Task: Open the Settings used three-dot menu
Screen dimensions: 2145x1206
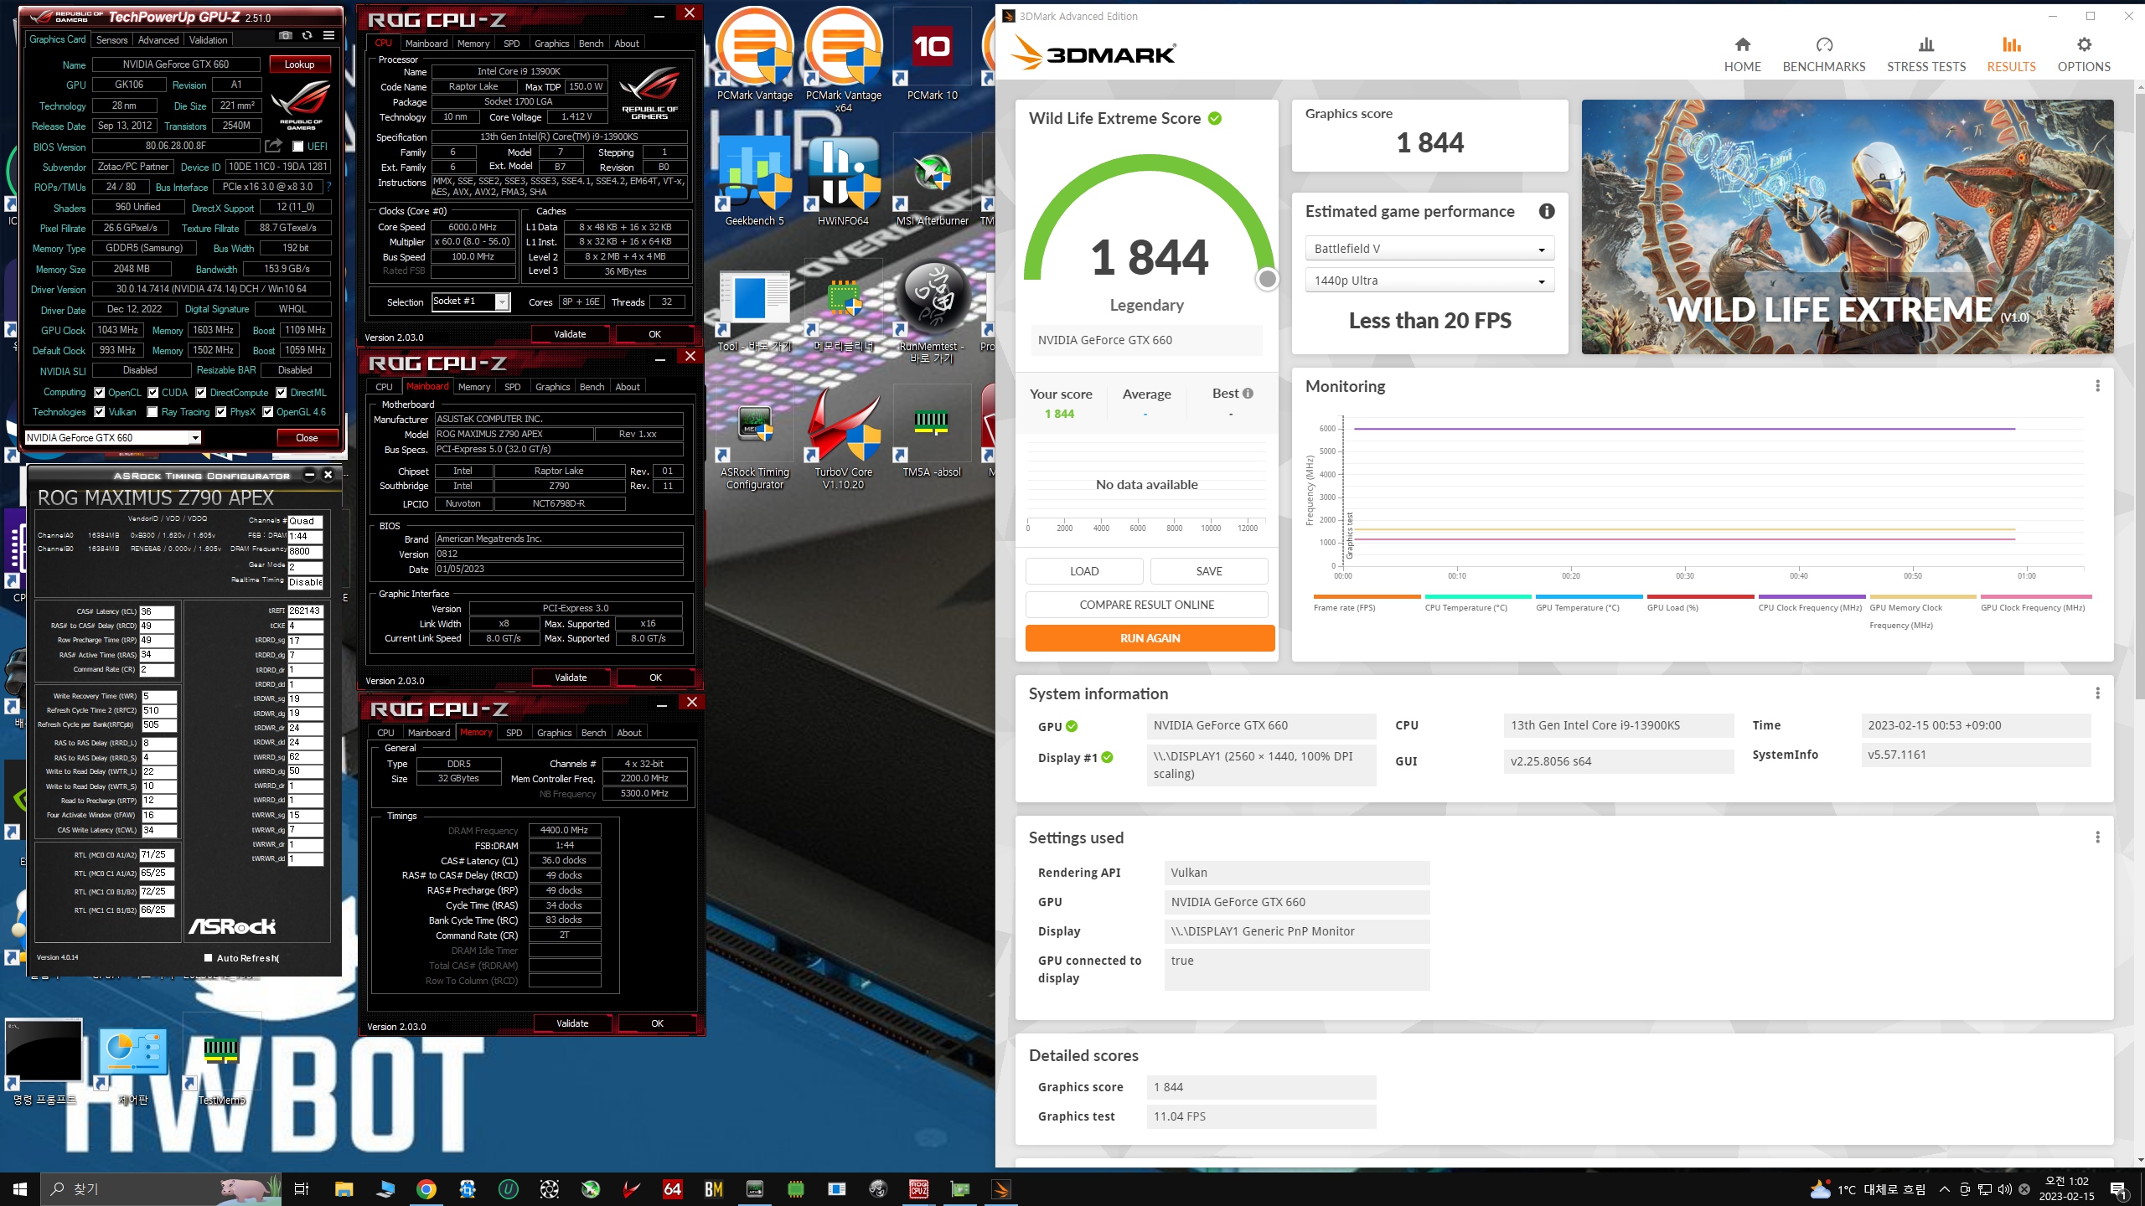Action: [x=2097, y=837]
